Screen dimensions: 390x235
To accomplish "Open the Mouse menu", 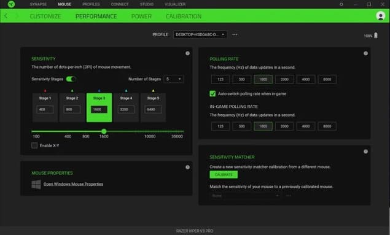I will click(x=64, y=4).
